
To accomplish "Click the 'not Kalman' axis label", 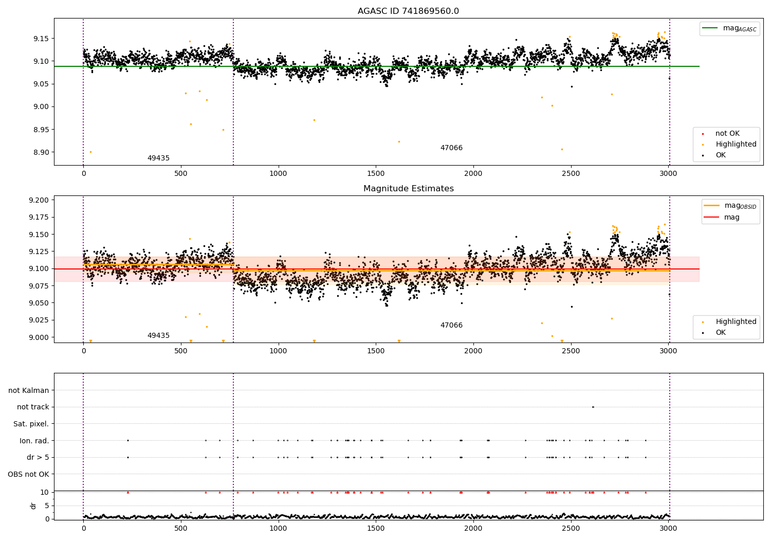I will coord(29,390).
